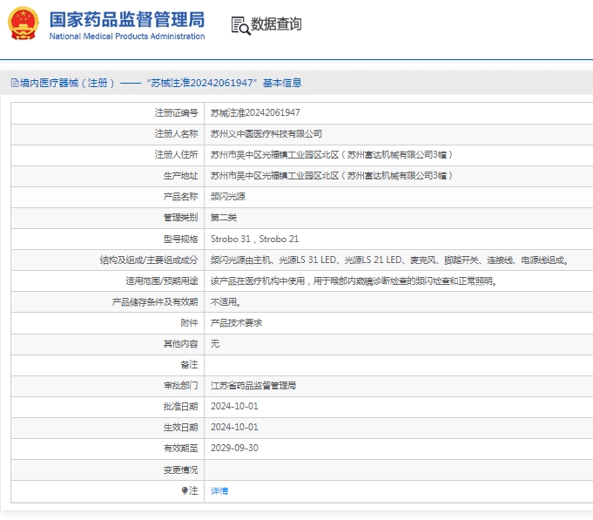Select approving department 江苏省药品监督管理局
This screenshot has width=593, height=520.
(x=253, y=386)
